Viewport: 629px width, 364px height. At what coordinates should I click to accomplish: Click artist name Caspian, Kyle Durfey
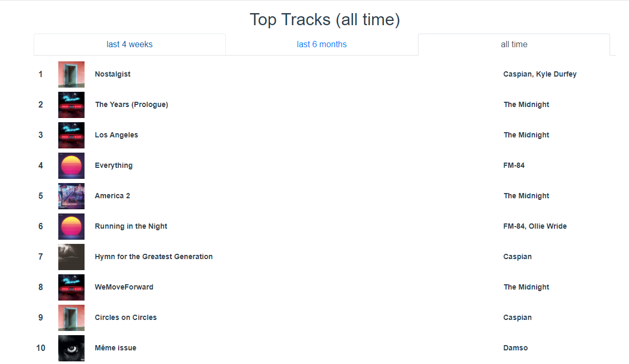point(540,74)
